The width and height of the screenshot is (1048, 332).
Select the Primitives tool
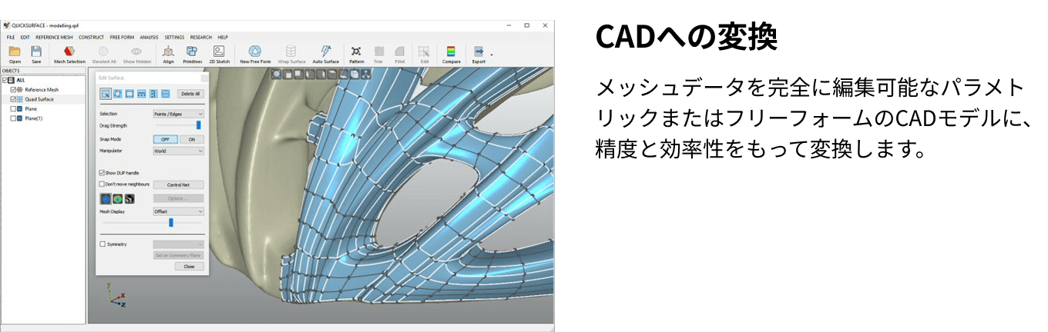point(192,51)
